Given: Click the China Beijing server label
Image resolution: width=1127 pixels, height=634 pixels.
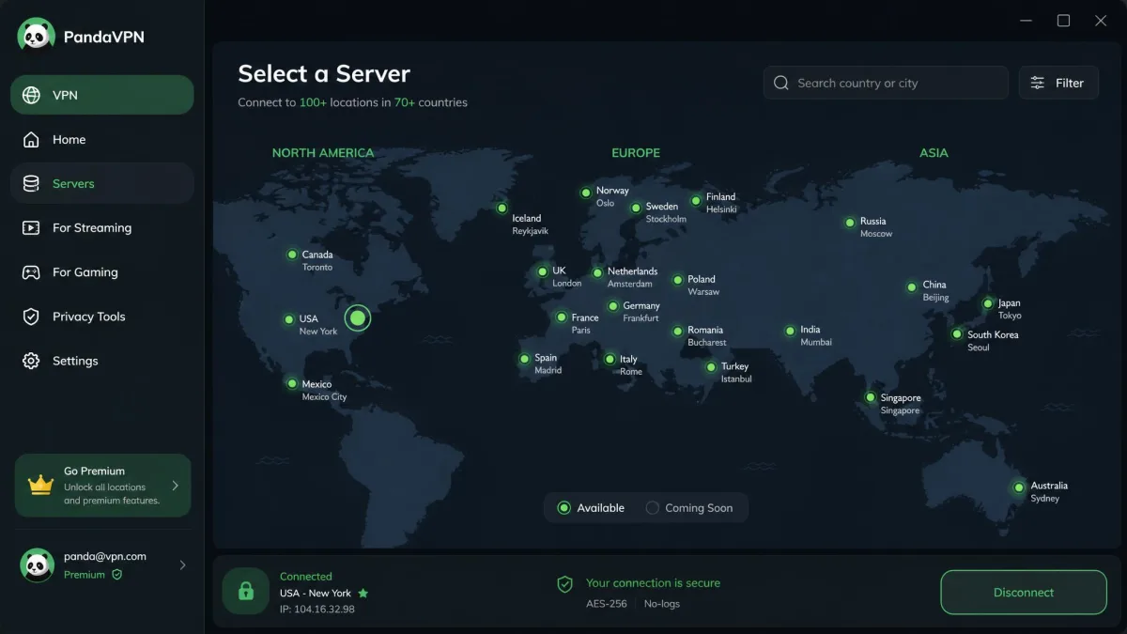Looking at the screenshot, I should tap(935, 291).
